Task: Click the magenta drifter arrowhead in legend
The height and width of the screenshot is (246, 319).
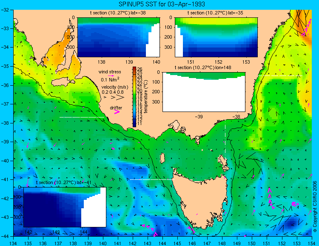Action: tap(117, 112)
